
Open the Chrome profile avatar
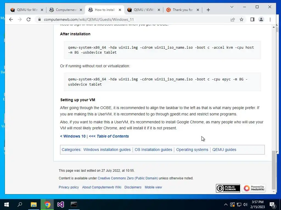(x=261, y=19)
